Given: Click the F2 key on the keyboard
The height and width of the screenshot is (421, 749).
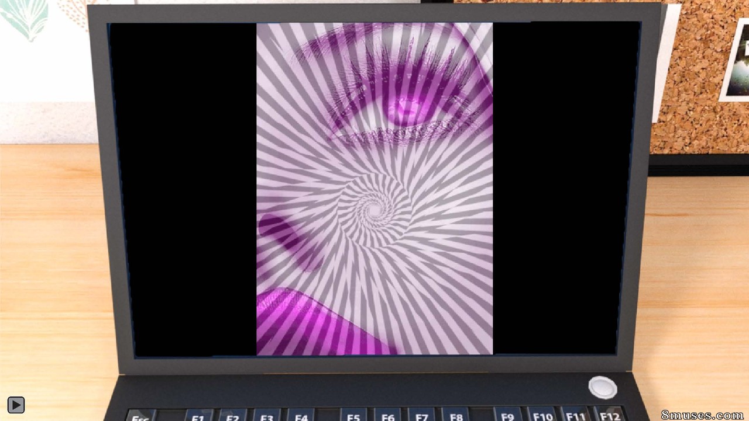Looking at the screenshot, I should 232,415.
